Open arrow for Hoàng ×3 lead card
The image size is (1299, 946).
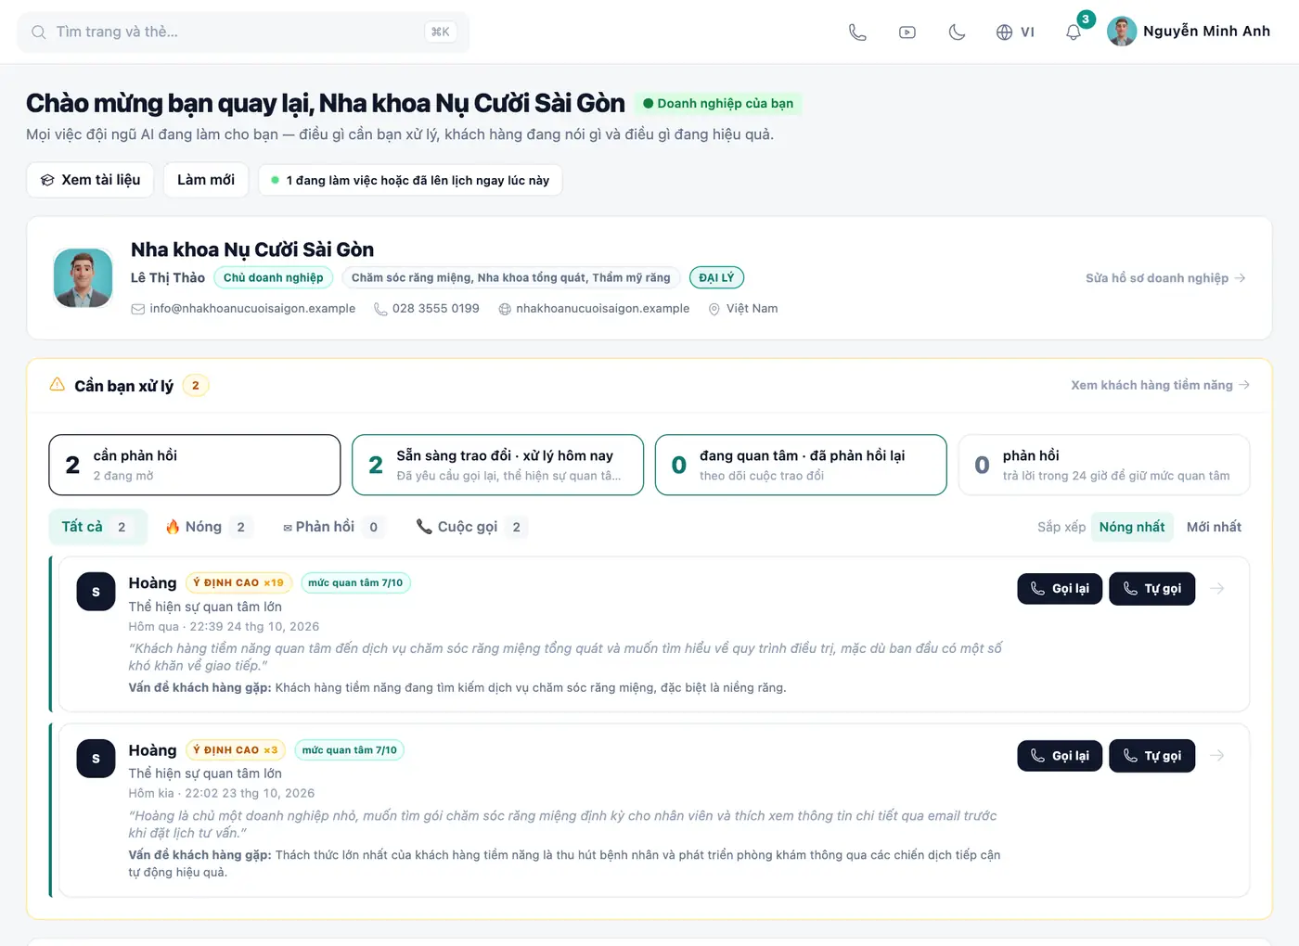pos(1217,756)
